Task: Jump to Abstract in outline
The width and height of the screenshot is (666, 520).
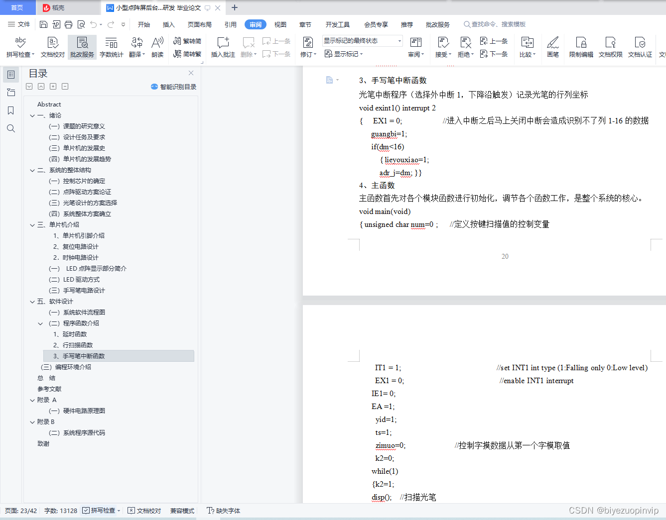Action: (49, 104)
